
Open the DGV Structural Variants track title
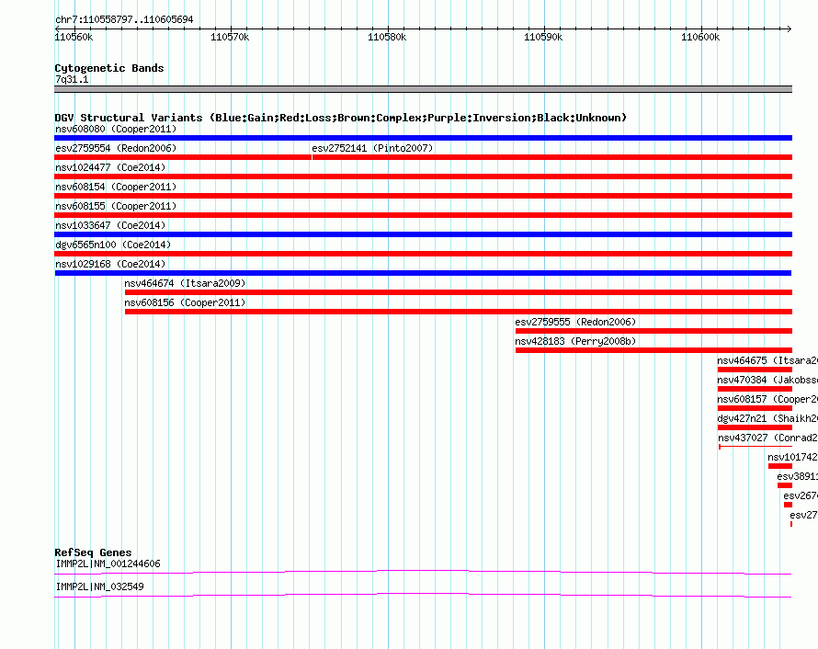[341, 118]
